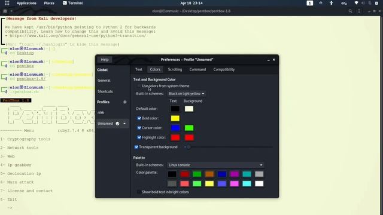Edit the dark red swatch in top palette row

pyautogui.click(x=184, y=174)
